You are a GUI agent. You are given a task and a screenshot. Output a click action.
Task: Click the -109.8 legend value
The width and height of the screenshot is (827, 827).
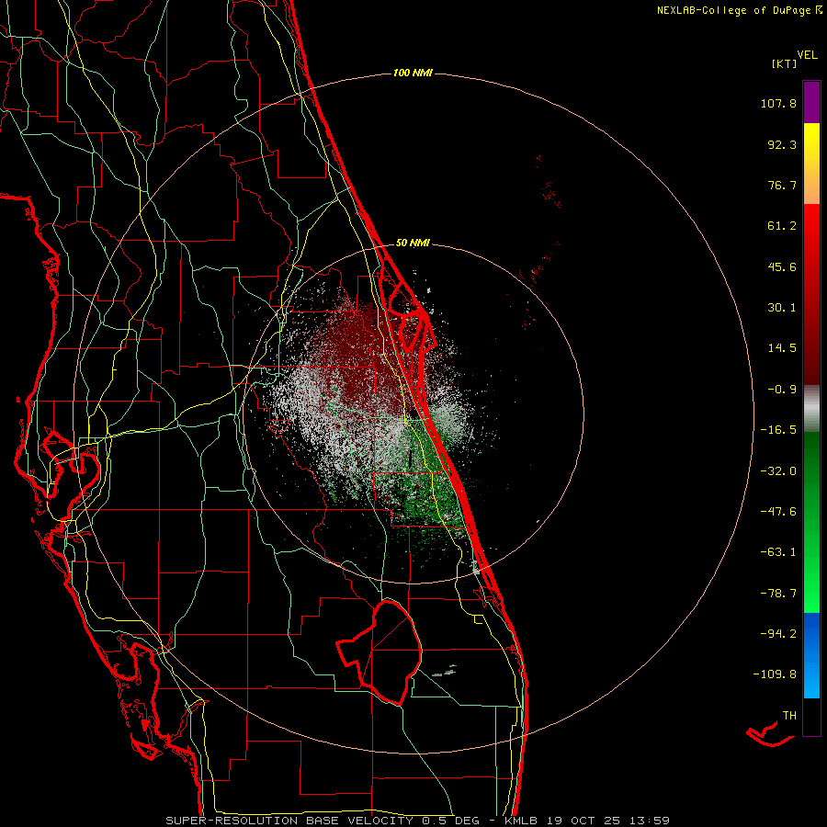[775, 674]
